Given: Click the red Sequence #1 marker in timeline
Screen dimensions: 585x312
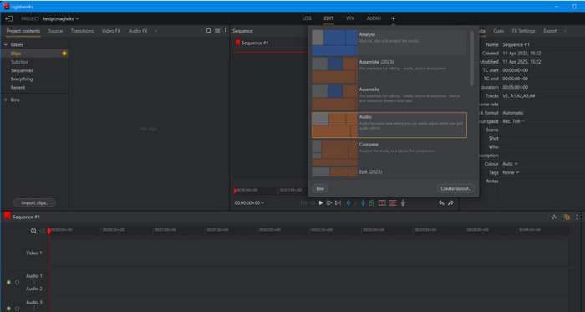Looking at the screenshot, I should (x=7, y=216).
